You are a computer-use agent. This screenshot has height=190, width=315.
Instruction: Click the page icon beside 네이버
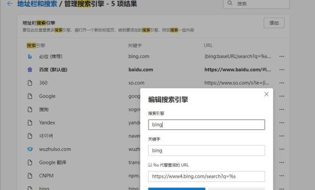30,136
